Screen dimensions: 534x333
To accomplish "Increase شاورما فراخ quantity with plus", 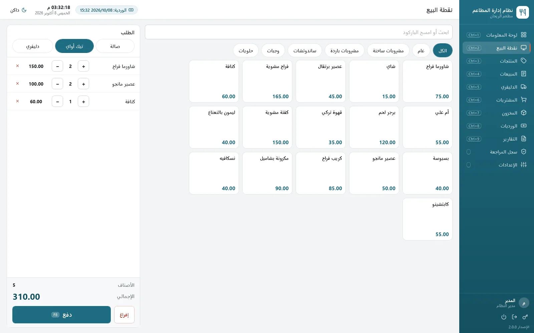I will [83, 66].
